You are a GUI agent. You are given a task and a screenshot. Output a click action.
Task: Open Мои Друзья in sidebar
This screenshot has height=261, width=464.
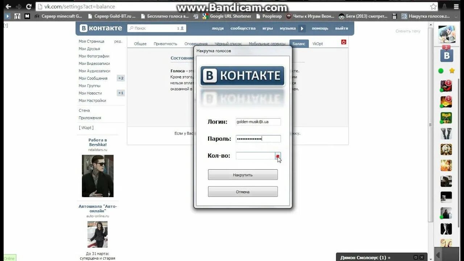pyautogui.click(x=89, y=49)
